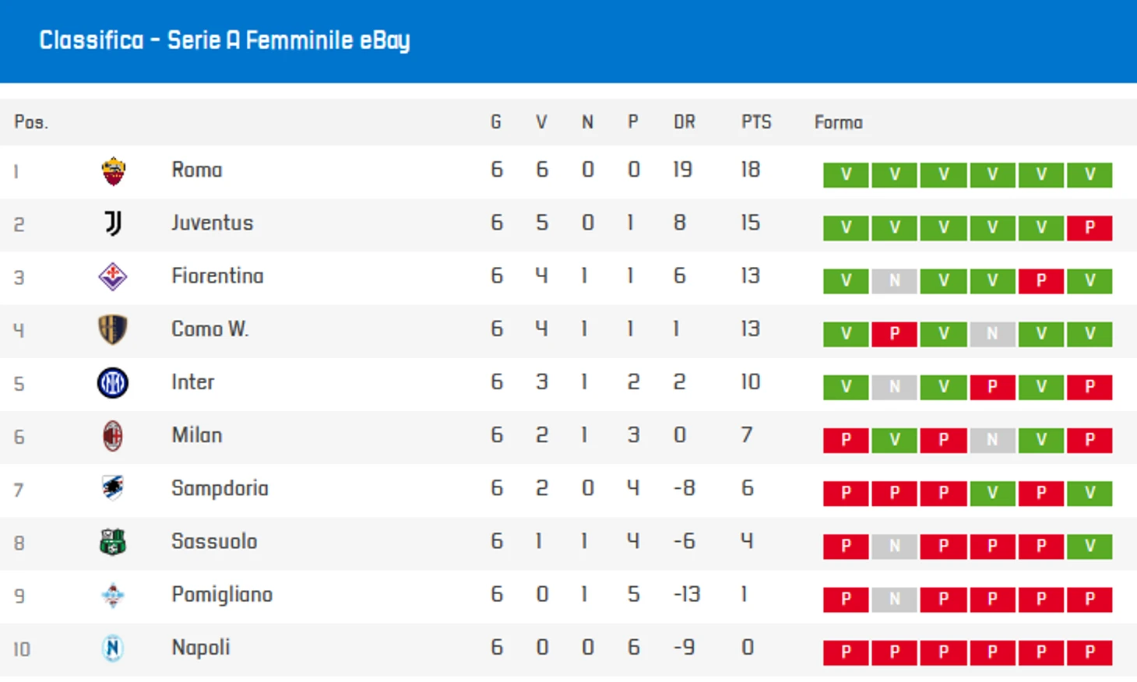Click the Classifica Serie A Femminile title
Viewport: 1137px width, 682px height.
pyautogui.click(x=224, y=40)
